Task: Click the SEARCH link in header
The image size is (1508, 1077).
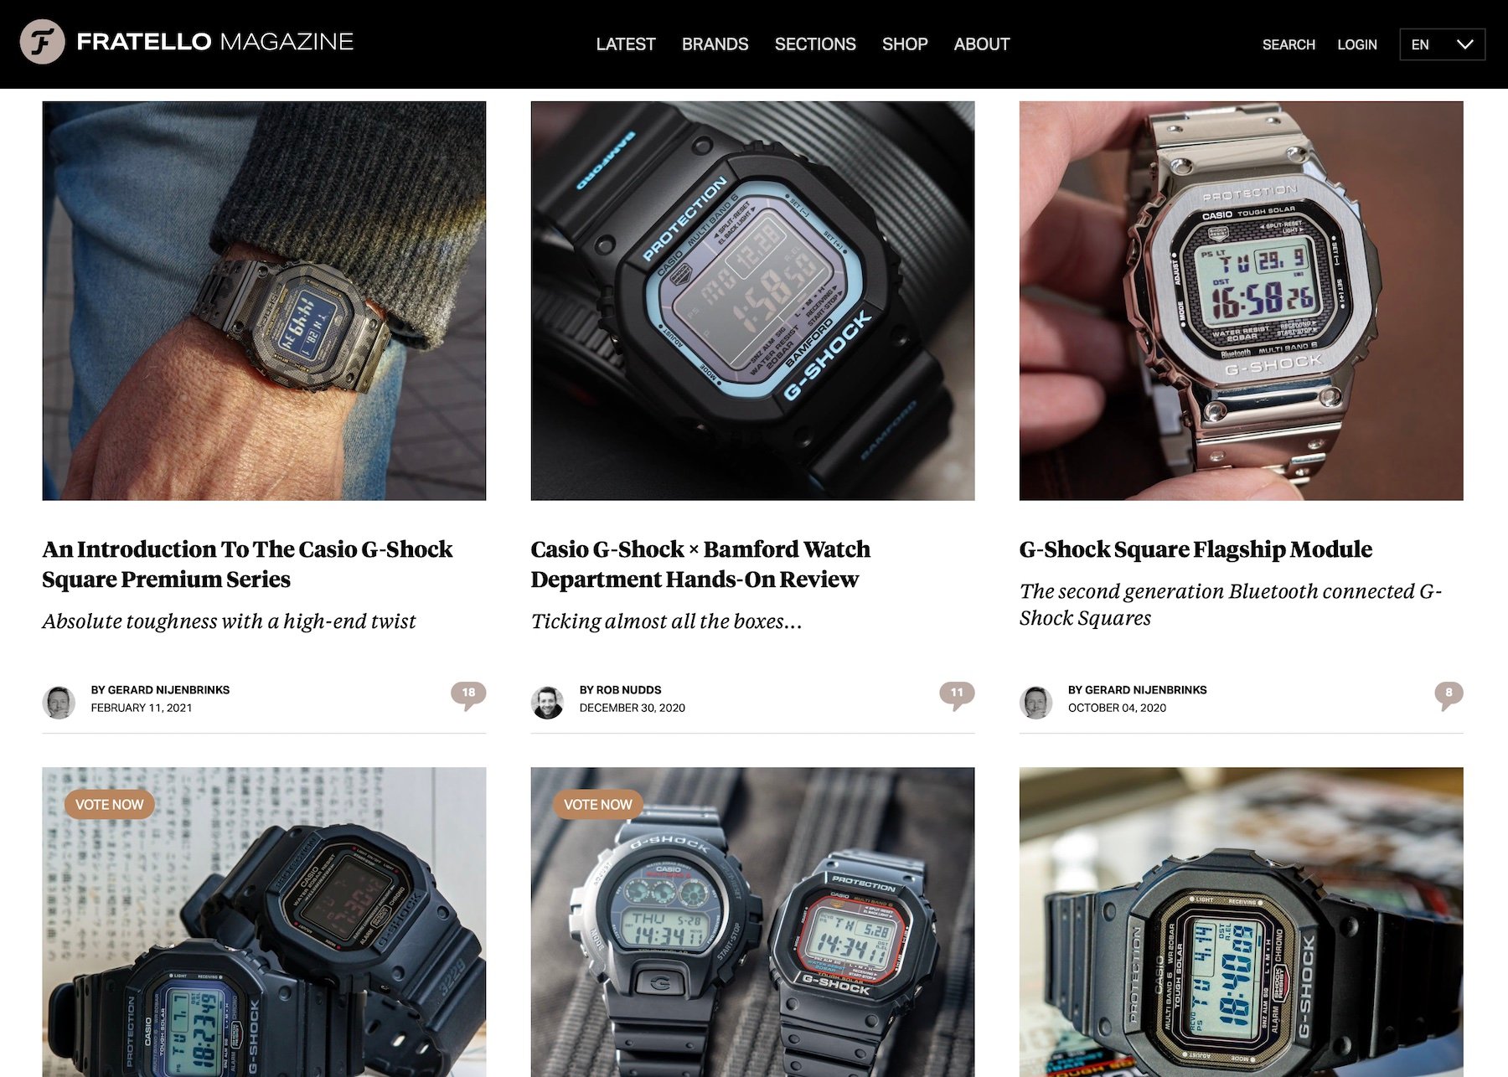Action: click(x=1289, y=44)
